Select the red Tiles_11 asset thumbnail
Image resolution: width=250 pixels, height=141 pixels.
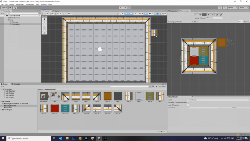coord(55,108)
